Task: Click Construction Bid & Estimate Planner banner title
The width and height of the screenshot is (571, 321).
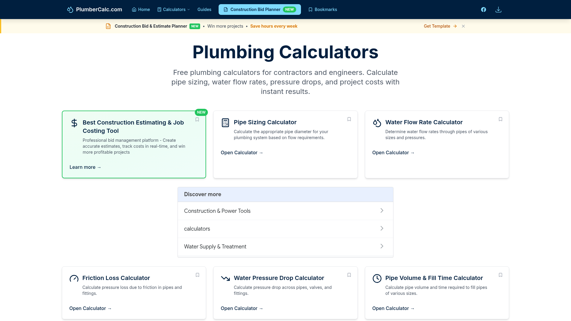Action: pyautogui.click(x=151, y=26)
